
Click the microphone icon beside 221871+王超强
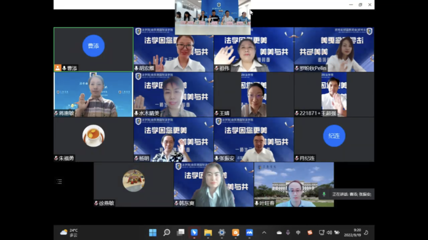click(x=296, y=113)
